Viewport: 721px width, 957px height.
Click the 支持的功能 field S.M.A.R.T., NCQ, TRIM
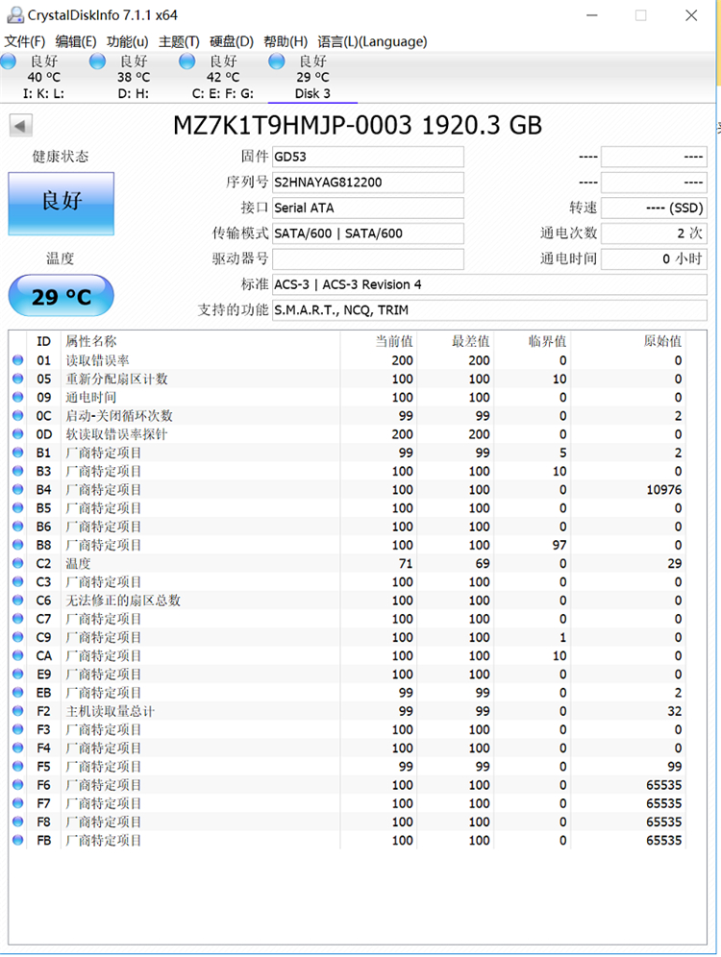[489, 310]
